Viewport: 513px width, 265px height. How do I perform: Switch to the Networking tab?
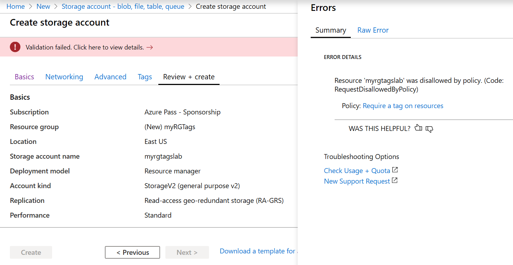pos(64,77)
